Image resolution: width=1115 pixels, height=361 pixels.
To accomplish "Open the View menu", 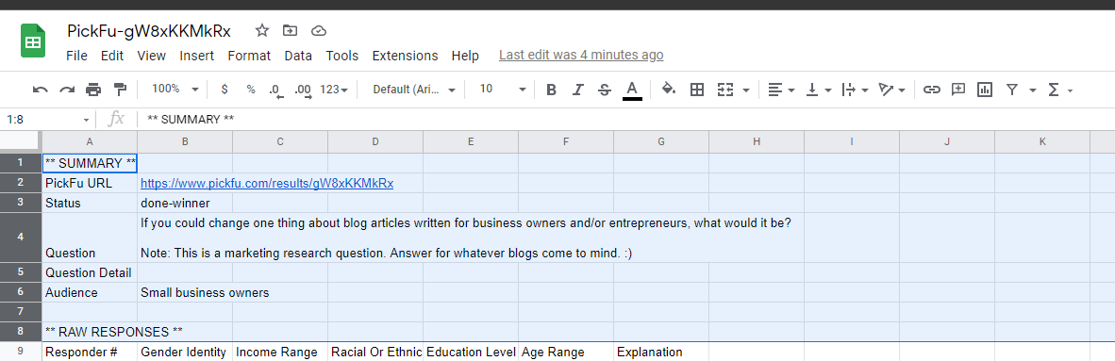I will (152, 56).
